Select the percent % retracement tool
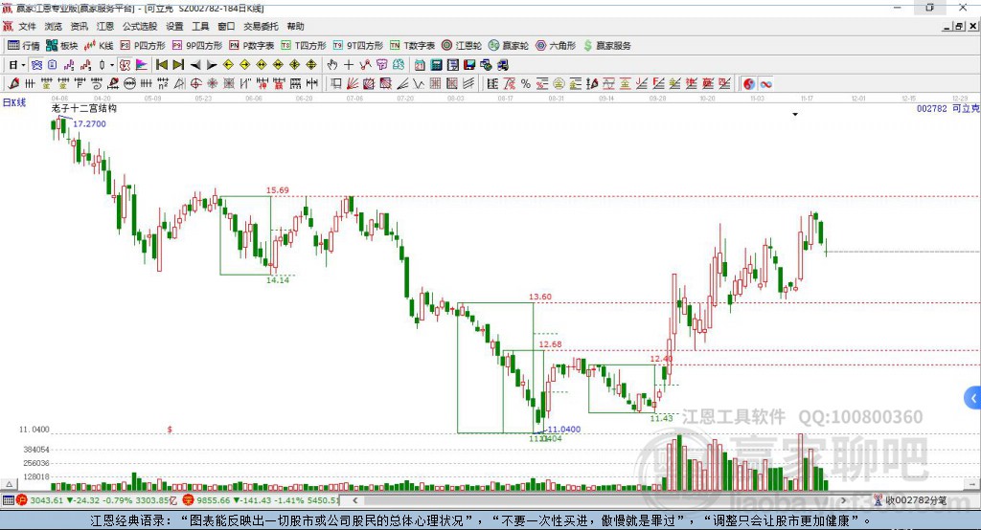This screenshot has height=530, width=981. coord(526,84)
